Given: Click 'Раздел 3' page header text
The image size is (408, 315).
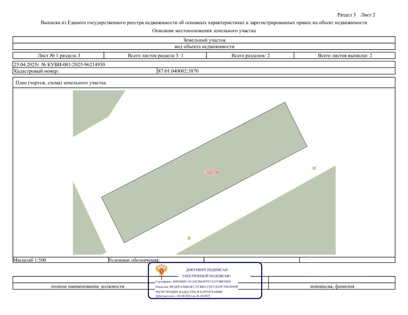Looking at the screenshot, I should tap(346, 15).
